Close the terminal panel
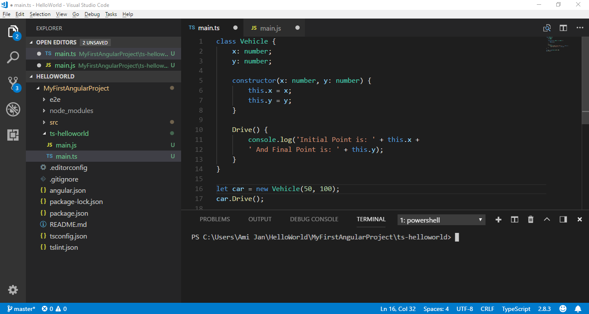 580,220
